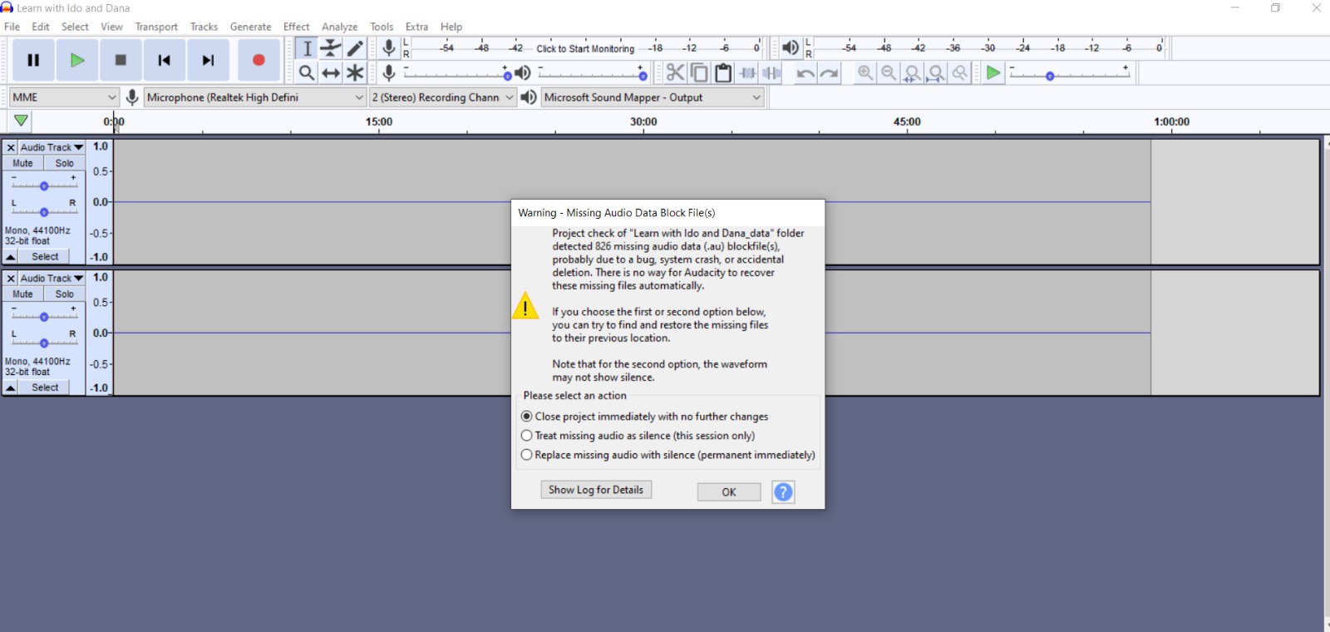This screenshot has width=1330, height=632.
Task: Click the Play-at-speed green arrow
Action: pos(993,73)
